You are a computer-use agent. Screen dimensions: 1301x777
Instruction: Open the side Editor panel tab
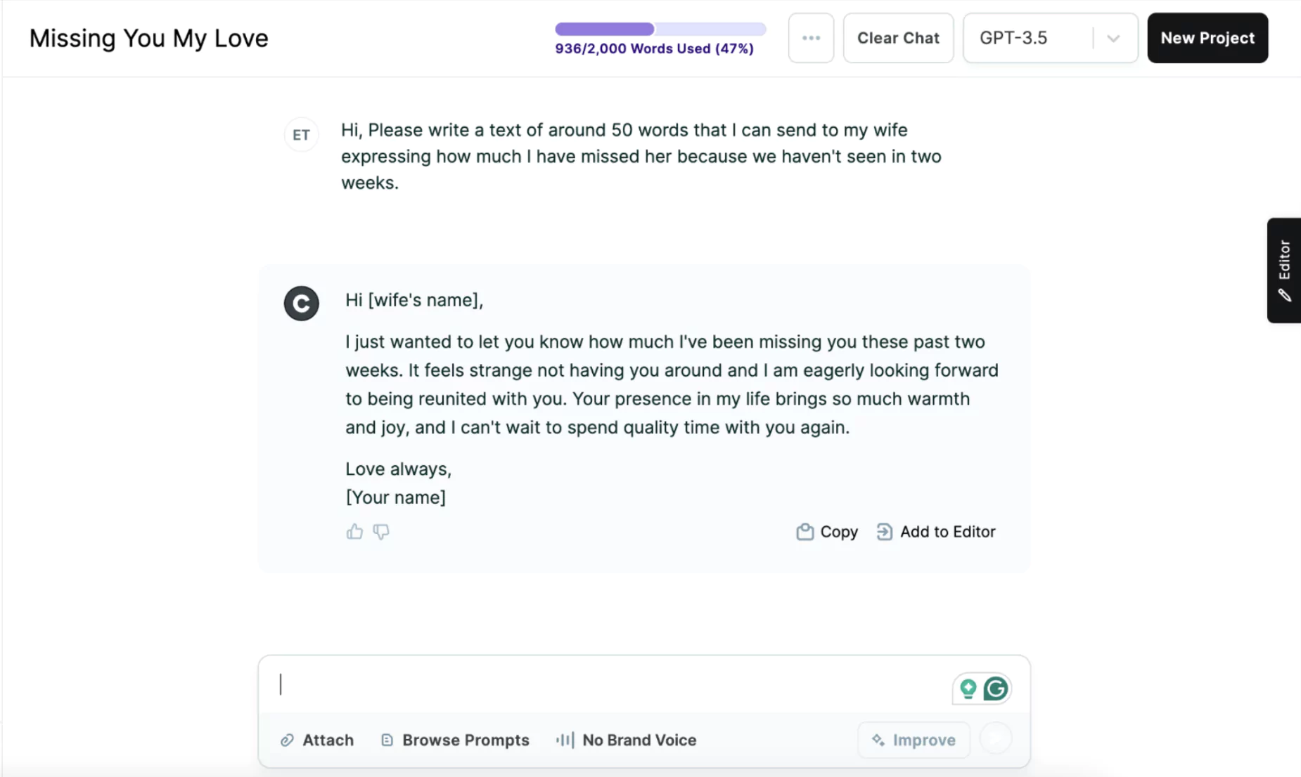[1284, 270]
